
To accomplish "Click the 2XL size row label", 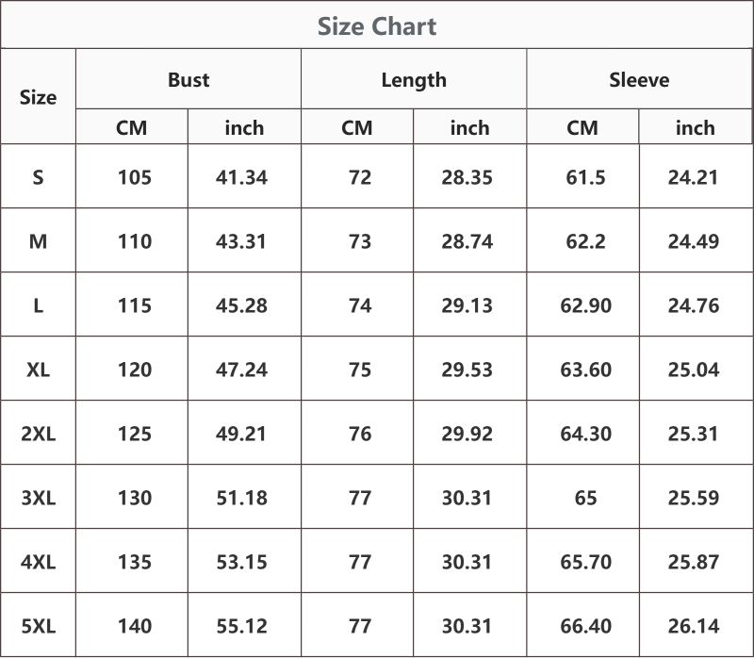I will (x=38, y=434).
